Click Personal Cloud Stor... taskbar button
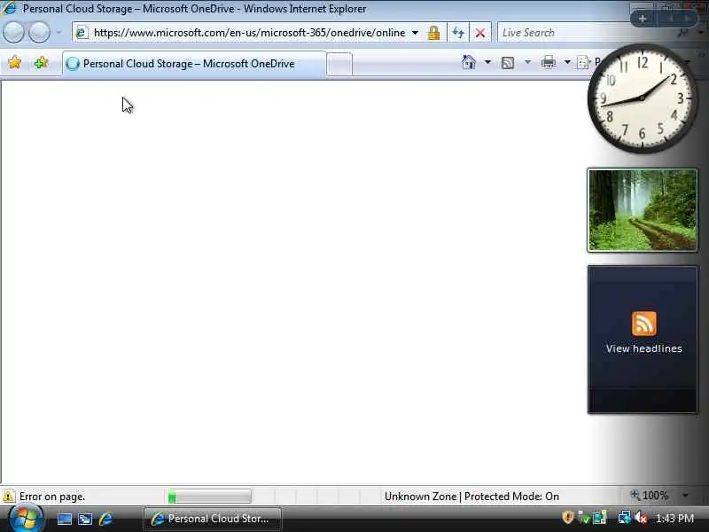 [x=213, y=519]
